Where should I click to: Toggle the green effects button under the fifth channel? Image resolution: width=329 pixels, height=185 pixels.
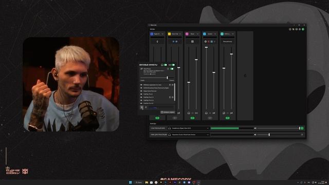pos(228,118)
